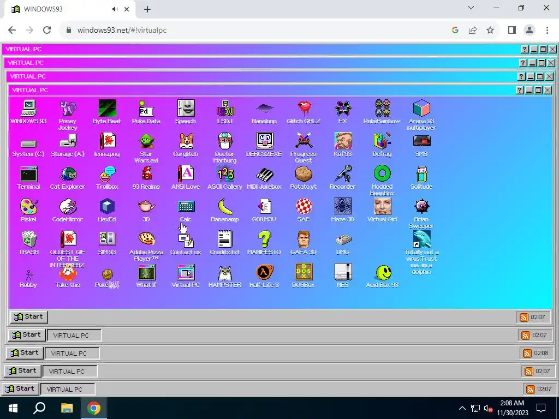Open the Bananamp banana icon
Viewport: 559px width, 419px height.
coord(225,210)
